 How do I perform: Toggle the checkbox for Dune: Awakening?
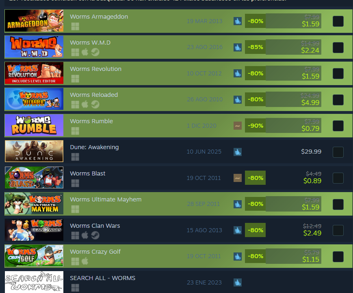tap(338, 152)
